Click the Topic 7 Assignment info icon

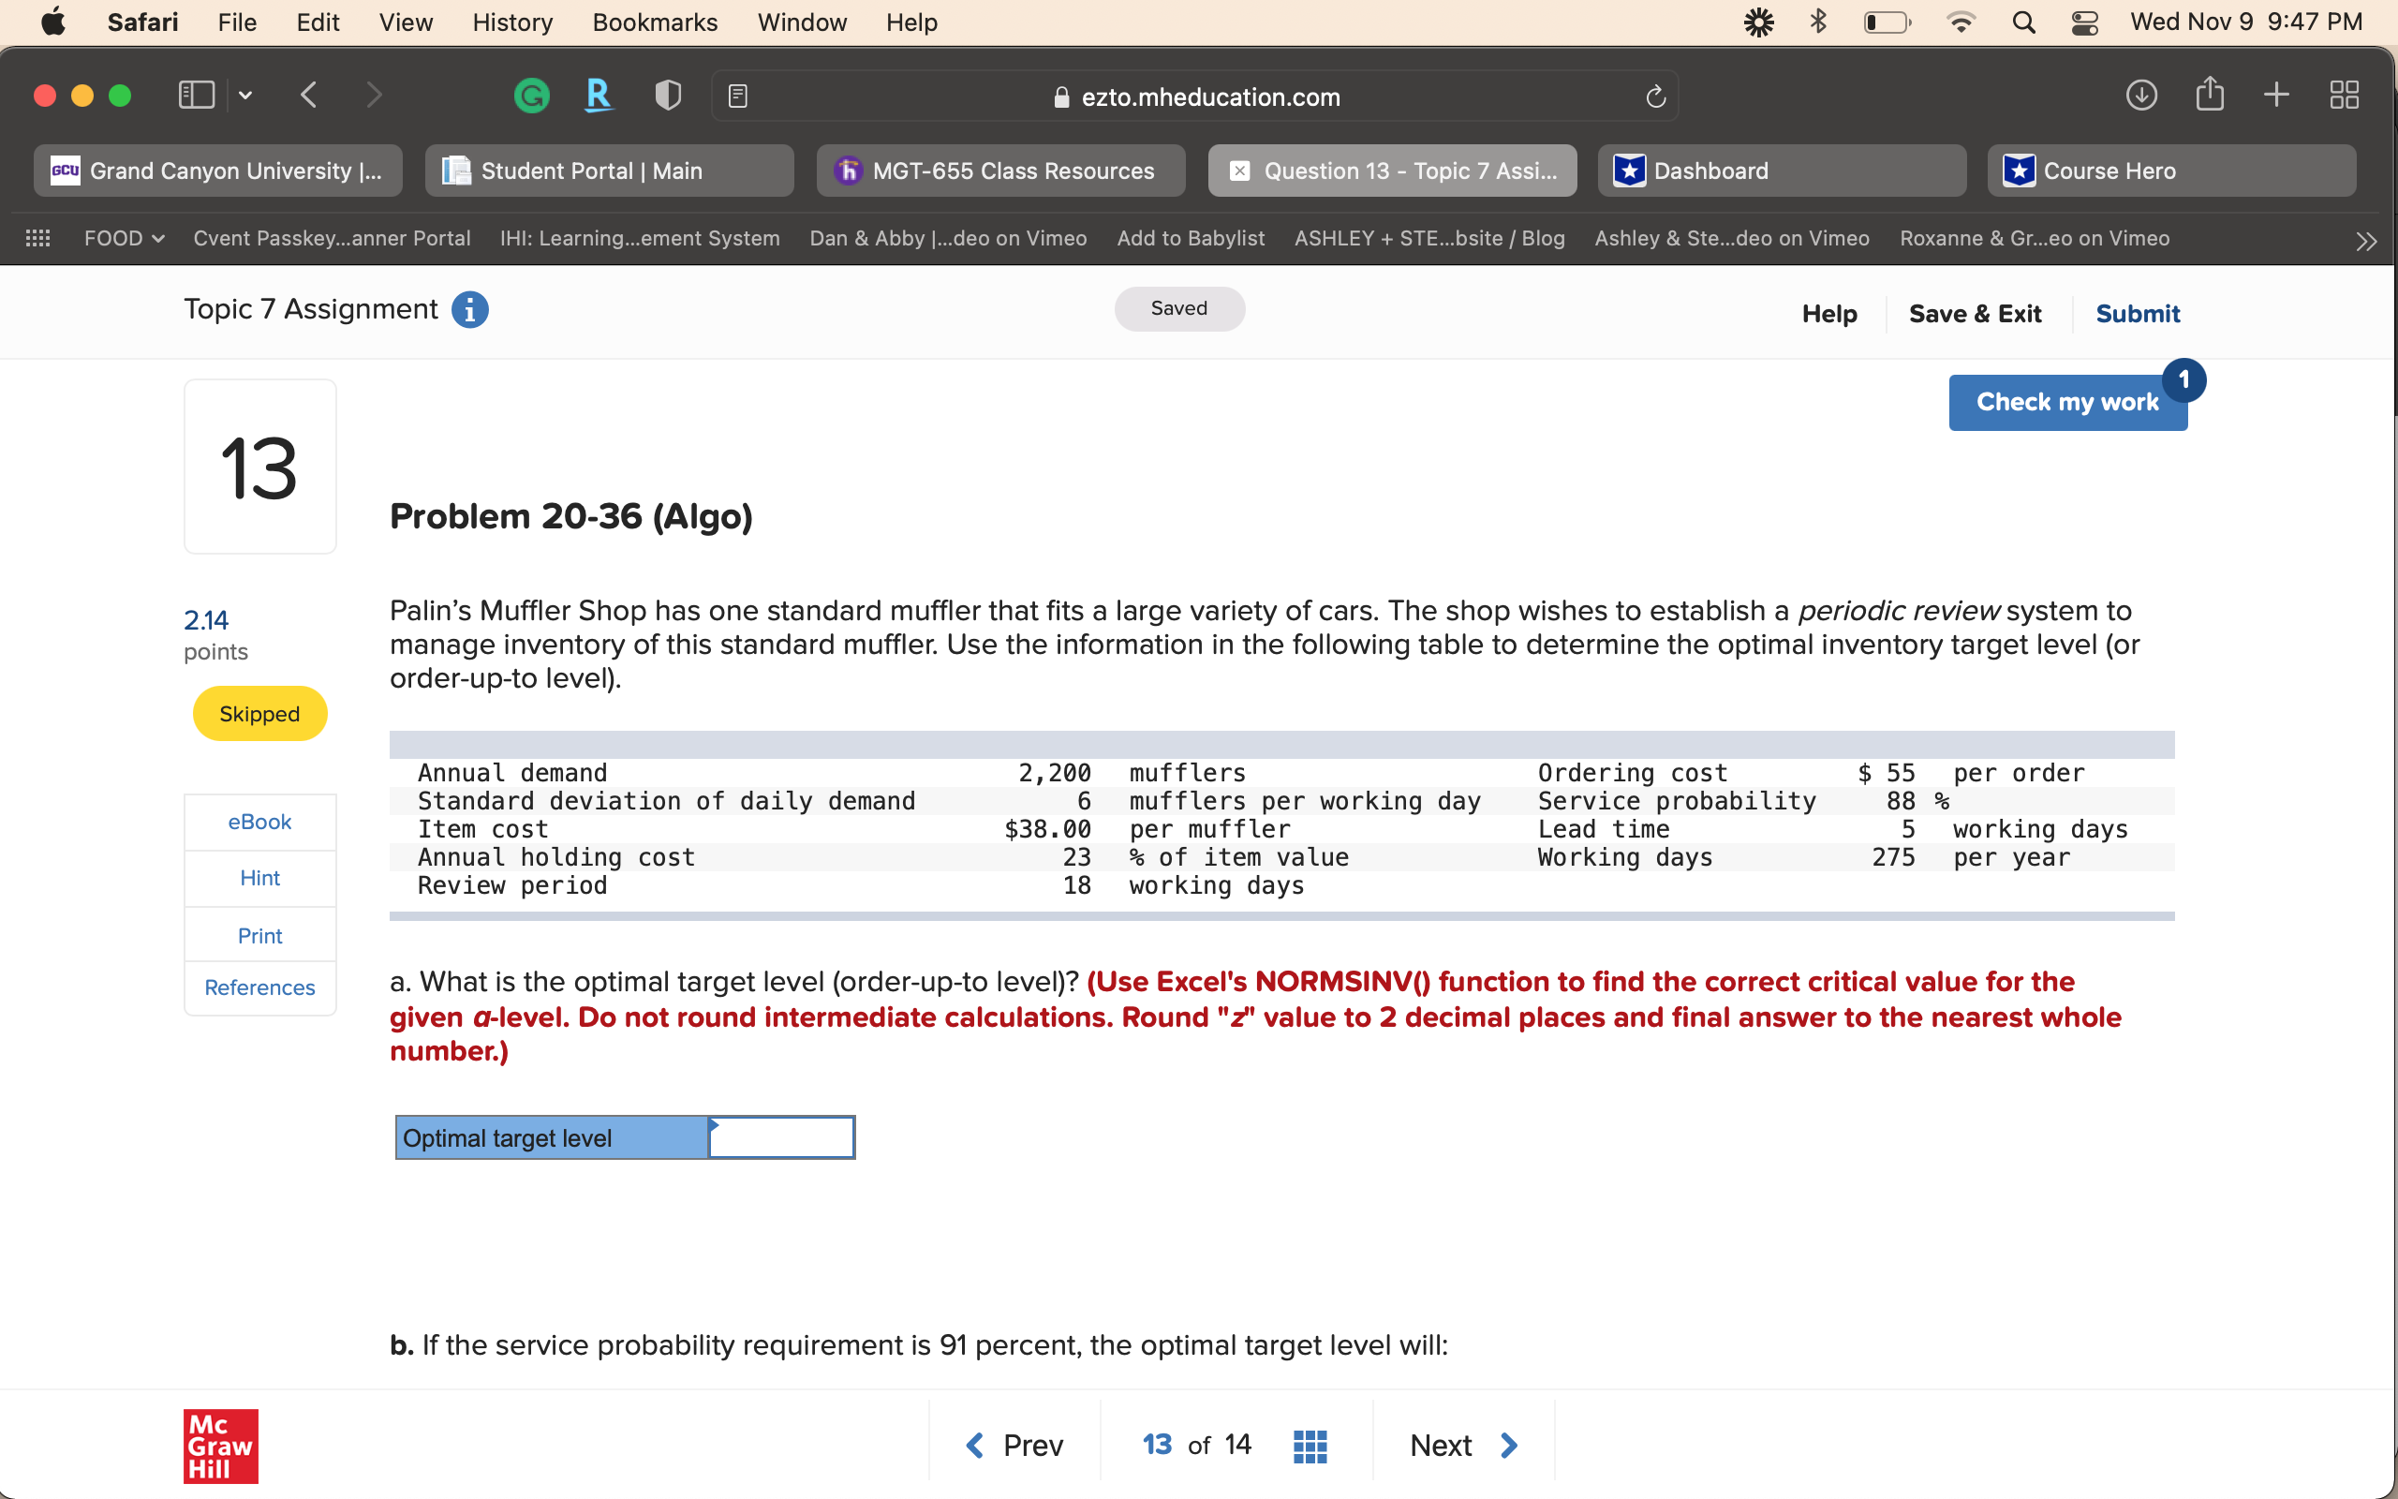[x=469, y=309]
